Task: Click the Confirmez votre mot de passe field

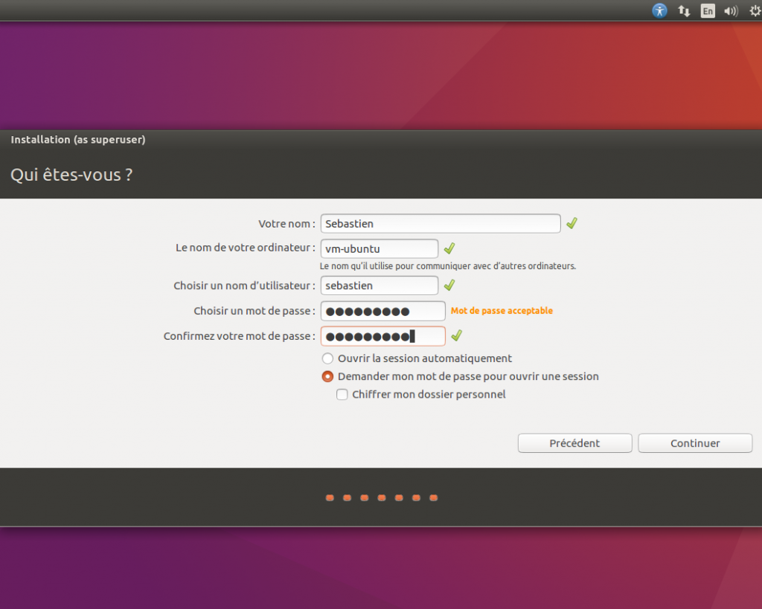Action: coord(382,336)
